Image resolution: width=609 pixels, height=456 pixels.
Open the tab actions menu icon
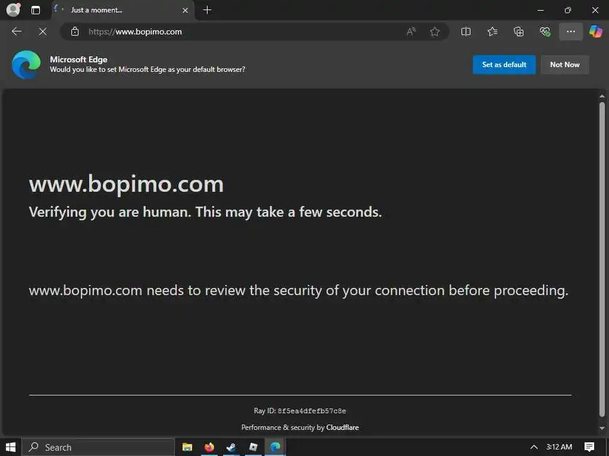tap(35, 10)
